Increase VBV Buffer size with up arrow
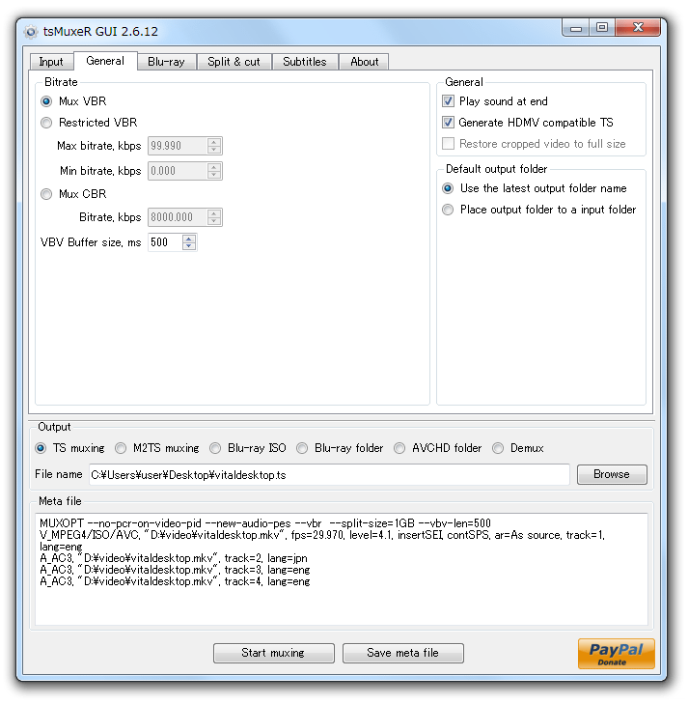Image resolution: width=688 pixels, height=704 pixels. click(189, 239)
